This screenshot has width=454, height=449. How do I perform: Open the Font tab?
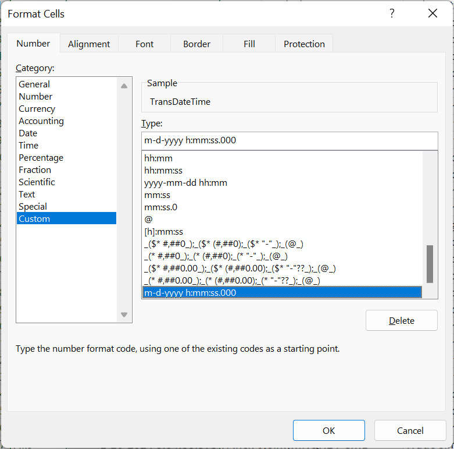click(x=145, y=44)
